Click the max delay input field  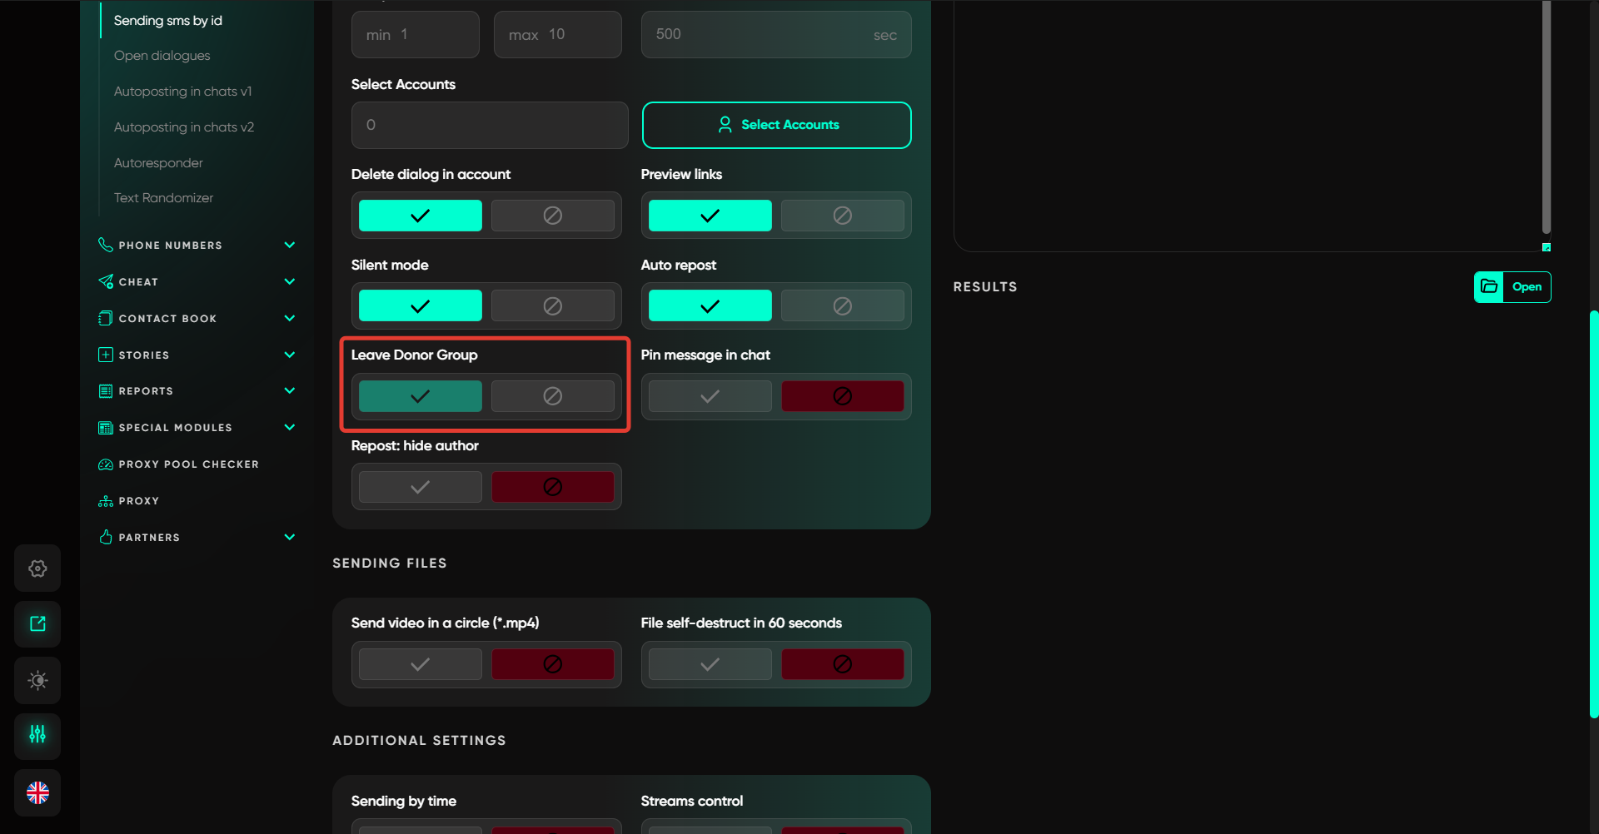click(x=557, y=35)
